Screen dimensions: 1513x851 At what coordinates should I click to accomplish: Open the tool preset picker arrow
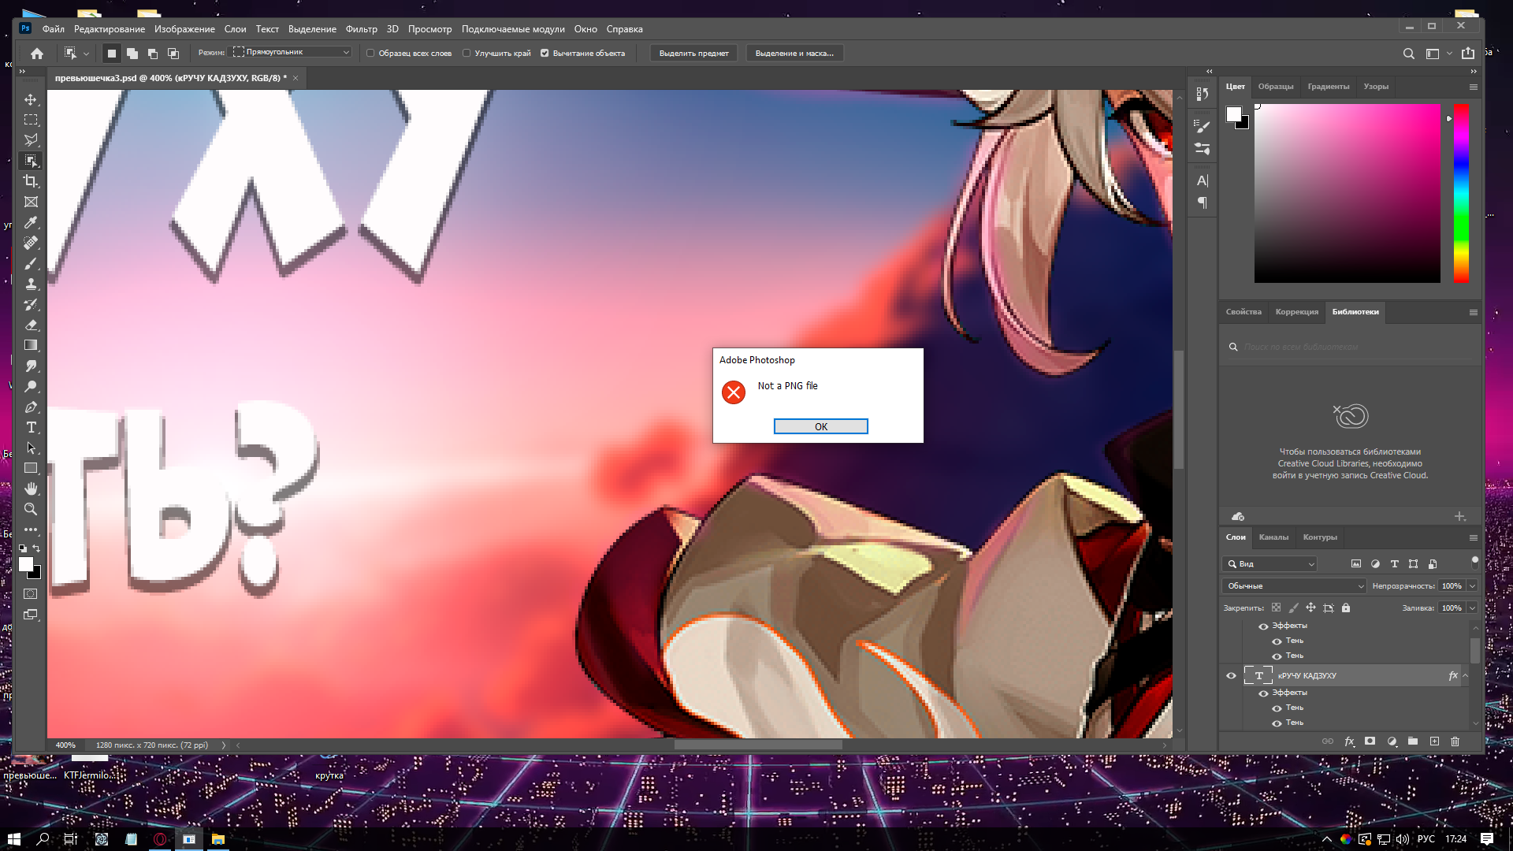coord(86,54)
